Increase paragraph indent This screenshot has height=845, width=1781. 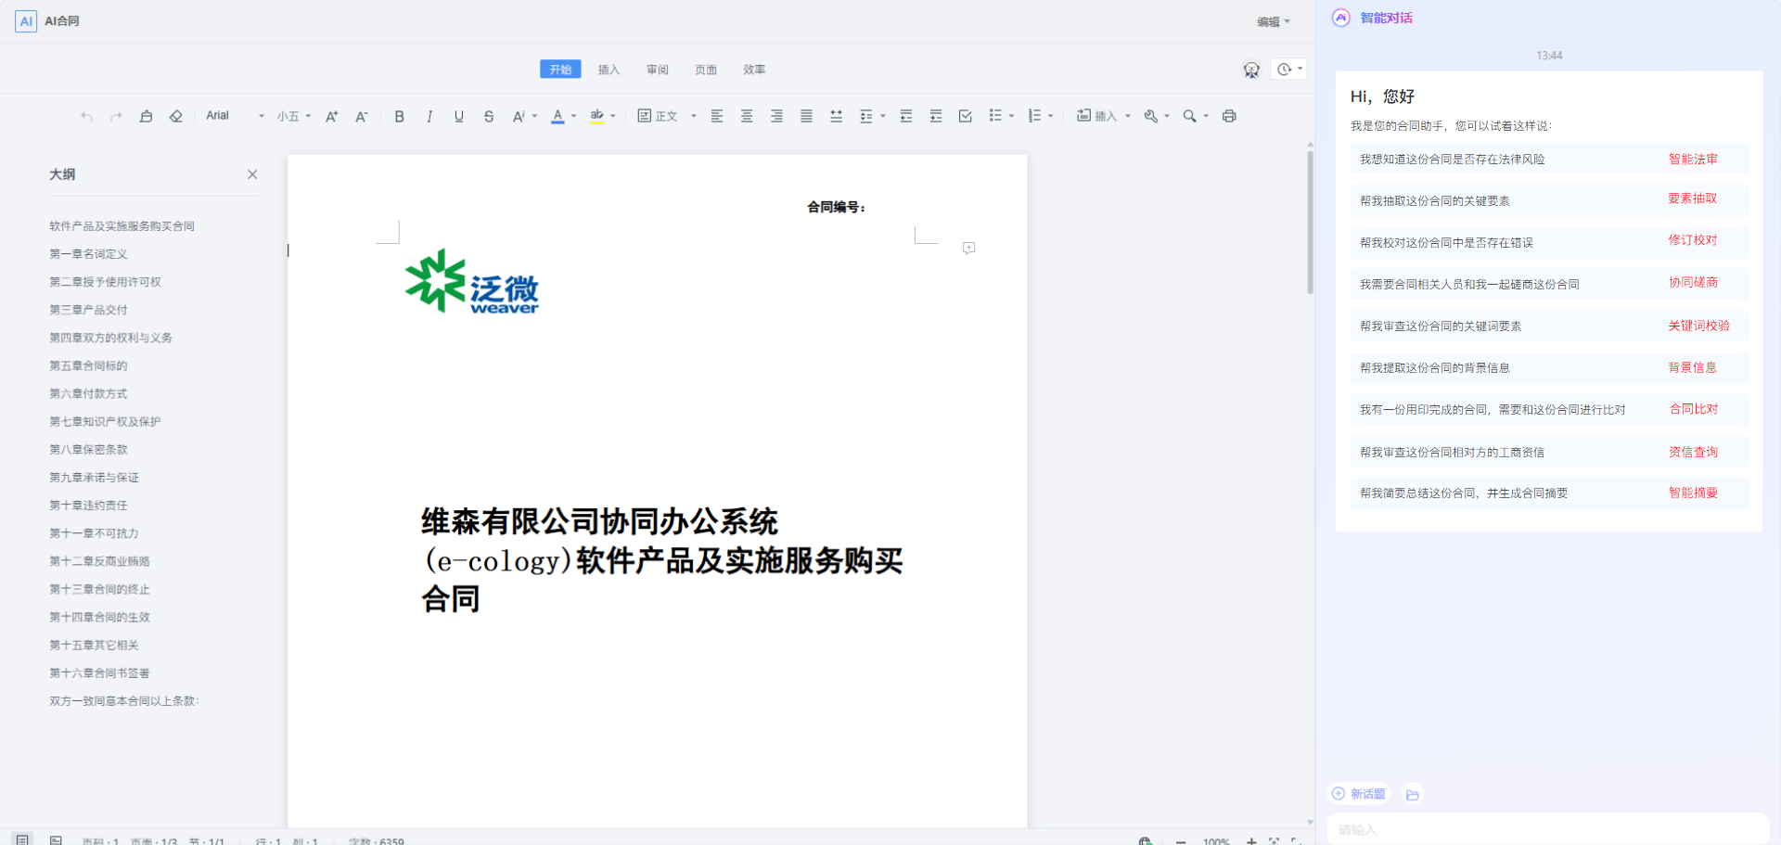(x=936, y=116)
